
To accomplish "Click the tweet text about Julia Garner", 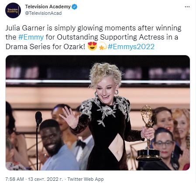I will tap(93, 37).
